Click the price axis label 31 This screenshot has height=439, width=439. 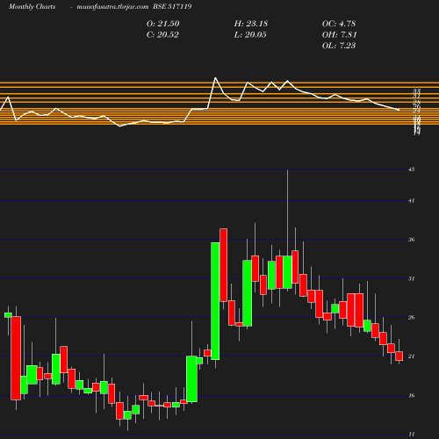click(412, 278)
